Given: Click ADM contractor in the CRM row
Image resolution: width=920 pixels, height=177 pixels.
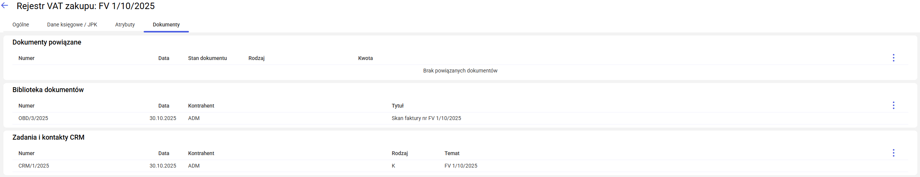Looking at the screenshot, I should (194, 166).
